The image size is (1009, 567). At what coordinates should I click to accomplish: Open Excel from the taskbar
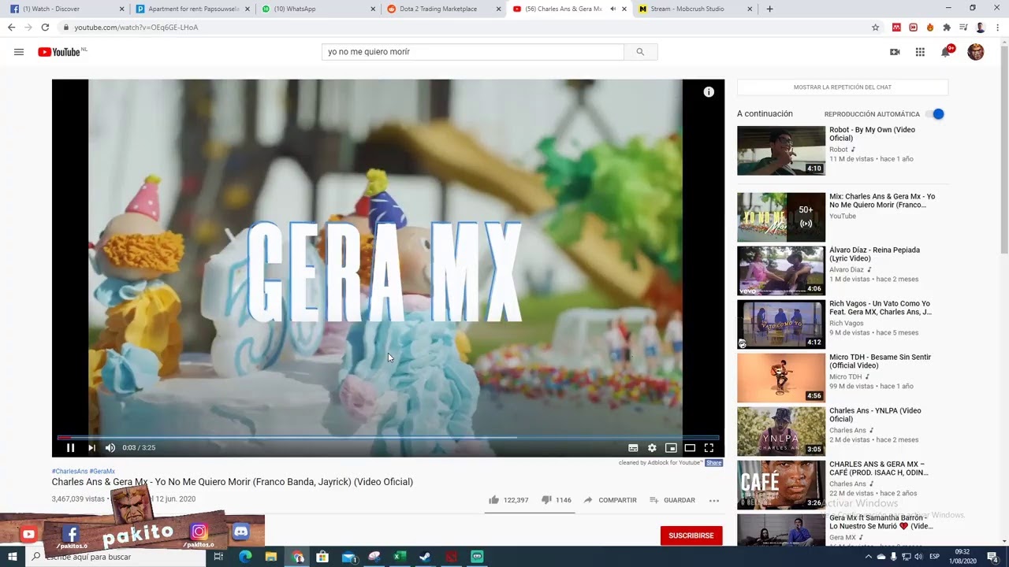(400, 557)
